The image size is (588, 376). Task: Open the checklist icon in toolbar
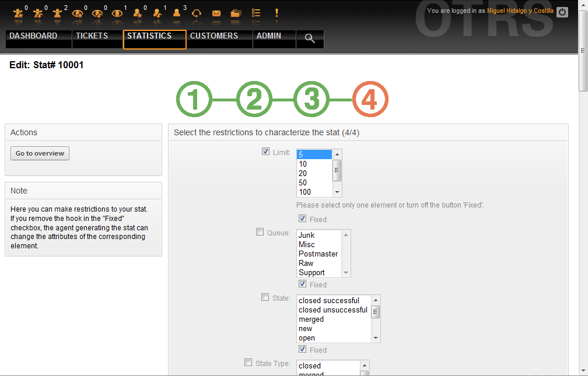[x=256, y=13]
